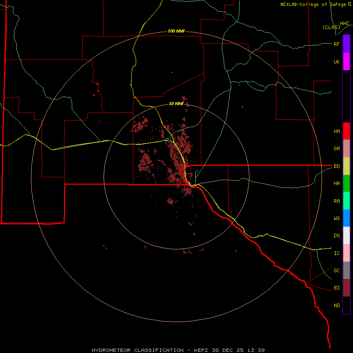The image size is (353, 353).
Task: Click the [CLAS] legend header
Action: pyautogui.click(x=331, y=27)
